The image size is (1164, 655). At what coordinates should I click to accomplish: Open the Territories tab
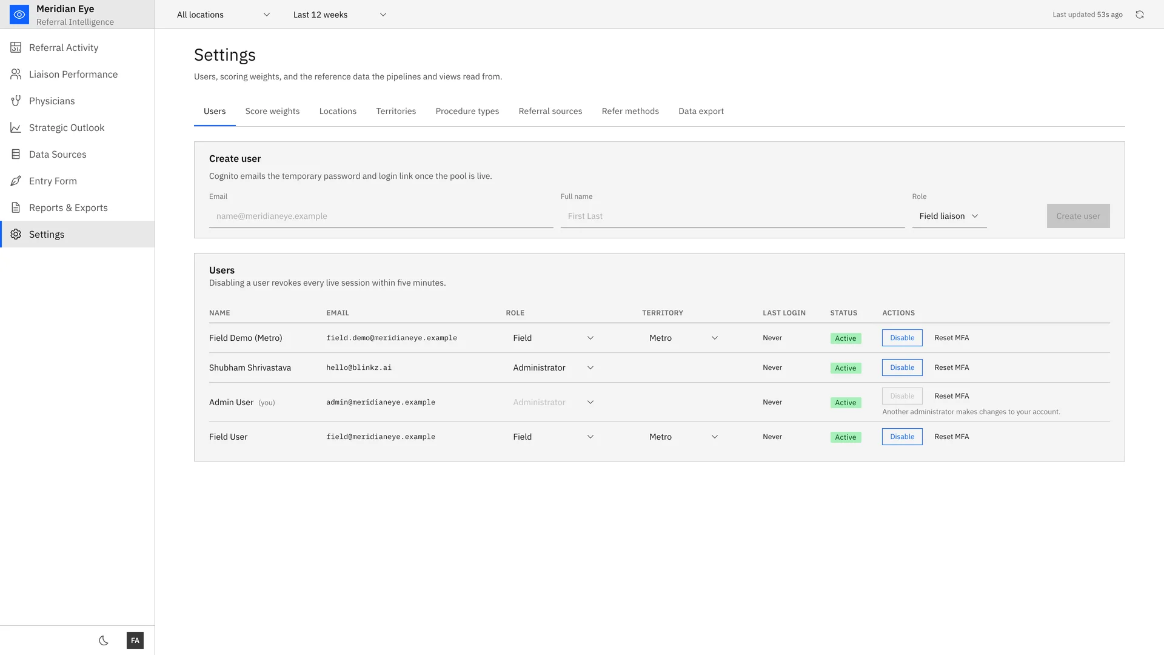tap(396, 111)
